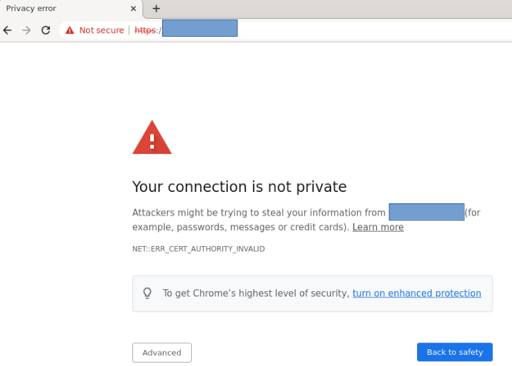This screenshot has width=512, height=366.
Task: Click the Forward navigation arrow
Action: (26, 30)
